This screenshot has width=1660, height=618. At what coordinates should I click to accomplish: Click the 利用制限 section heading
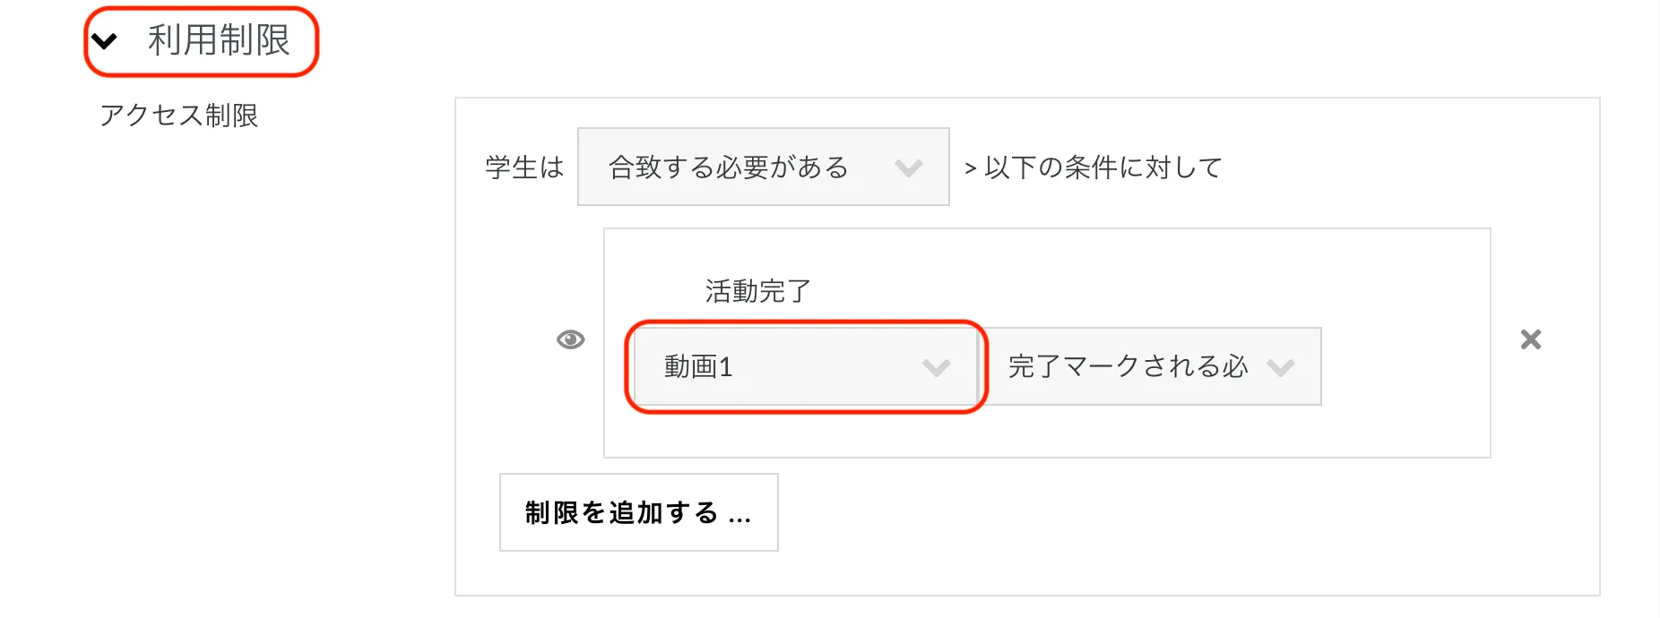[x=219, y=40]
